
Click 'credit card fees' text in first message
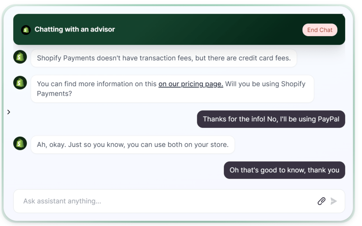point(265,58)
